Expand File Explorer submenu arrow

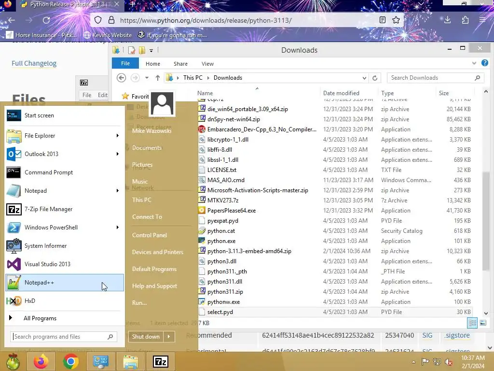click(118, 136)
